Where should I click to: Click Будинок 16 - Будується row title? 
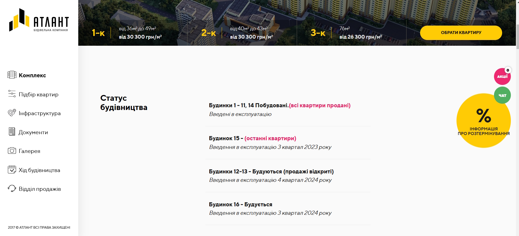[x=240, y=204]
